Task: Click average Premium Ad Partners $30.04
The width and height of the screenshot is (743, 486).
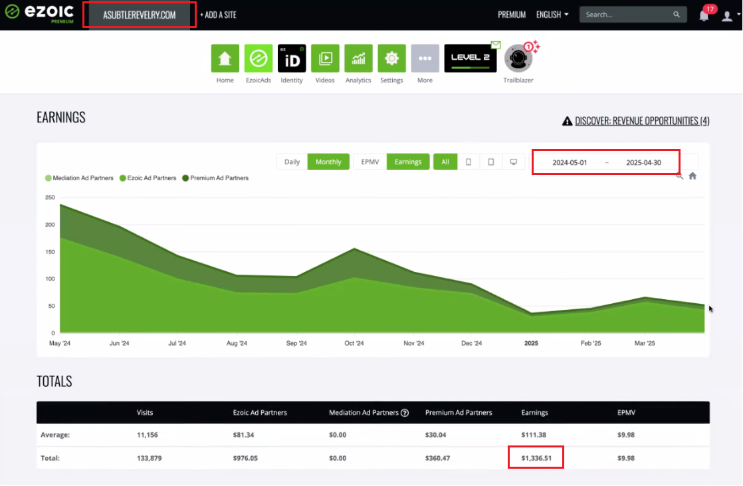Action: coord(435,435)
